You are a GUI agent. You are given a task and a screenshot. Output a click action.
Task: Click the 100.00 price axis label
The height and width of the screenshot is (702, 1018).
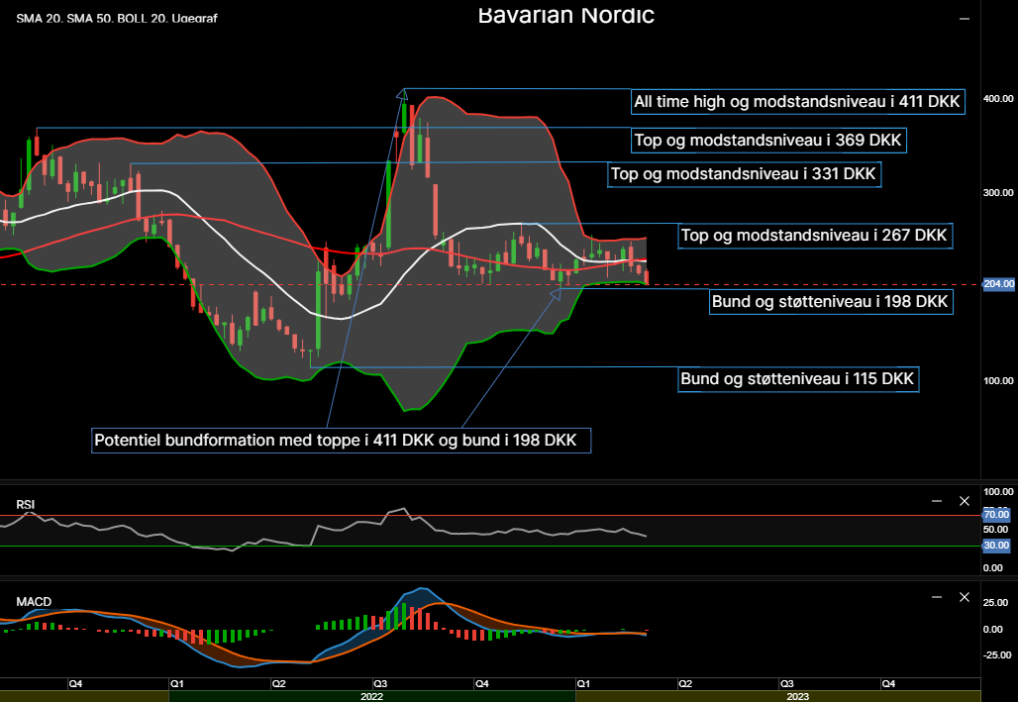pos(998,381)
